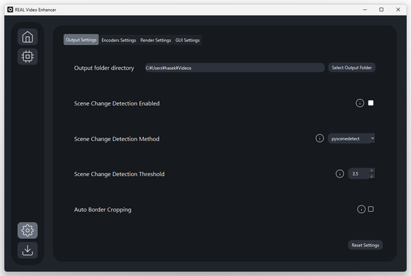Image resolution: width=411 pixels, height=276 pixels.
Task: Open the processor chip sidebar page
Action: click(27, 57)
